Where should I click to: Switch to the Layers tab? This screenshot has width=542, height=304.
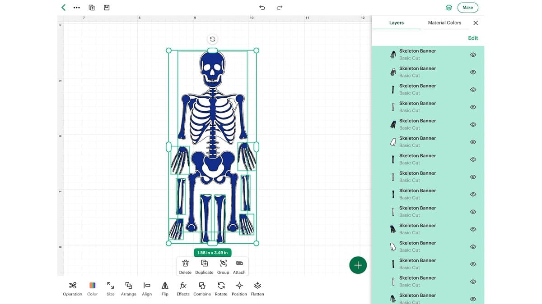[397, 23]
